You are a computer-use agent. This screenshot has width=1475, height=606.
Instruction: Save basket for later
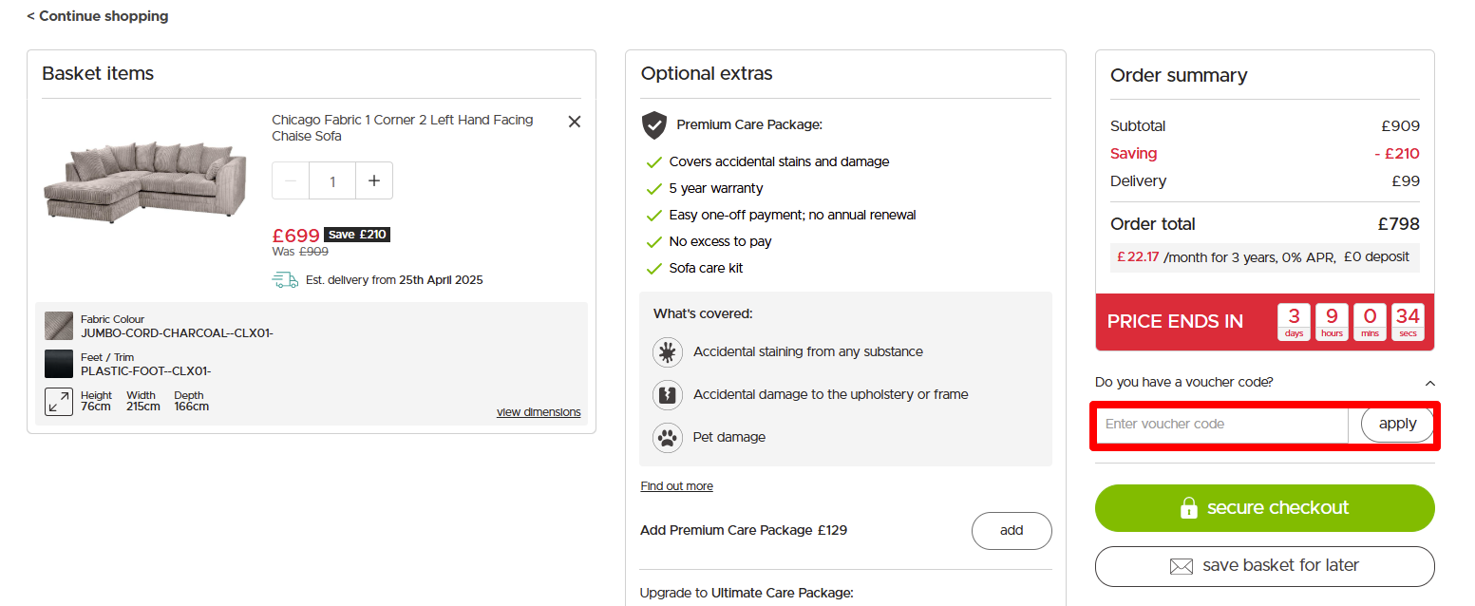tap(1265, 566)
